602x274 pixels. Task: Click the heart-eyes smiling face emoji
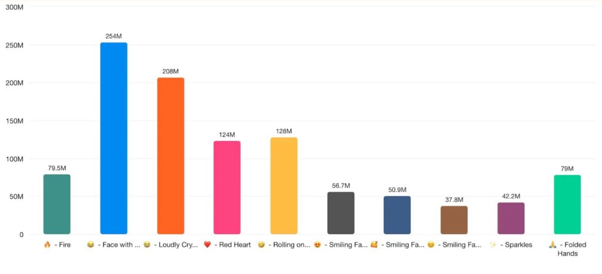coord(317,245)
